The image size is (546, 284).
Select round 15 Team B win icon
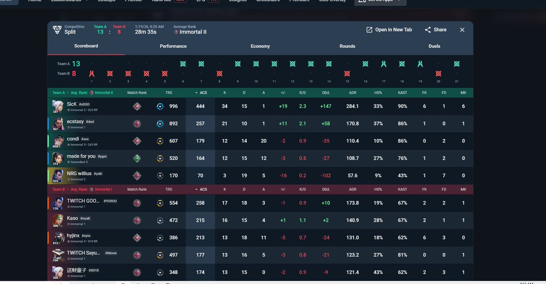[x=347, y=73]
